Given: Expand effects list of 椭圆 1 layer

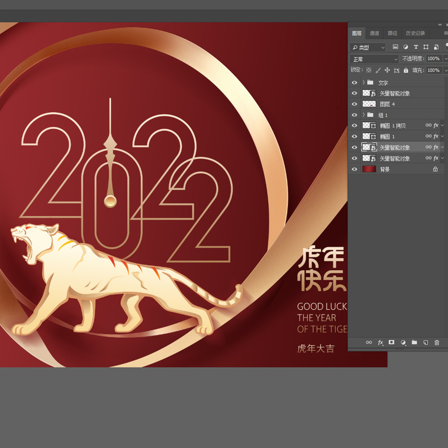Looking at the screenshot, I should (443, 136).
